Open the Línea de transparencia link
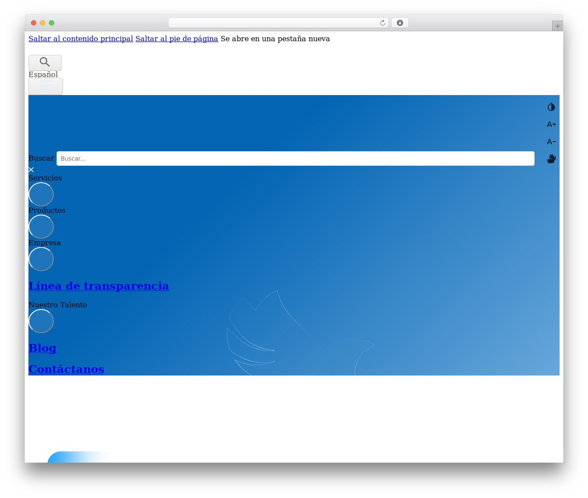The image size is (588, 498). tap(99, 286)
